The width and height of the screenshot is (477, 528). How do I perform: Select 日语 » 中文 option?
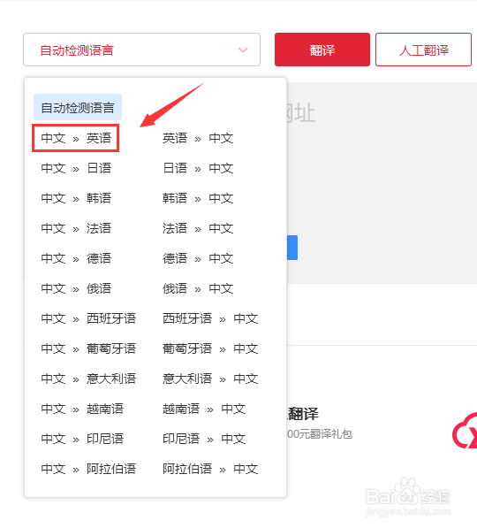[198, 168]
